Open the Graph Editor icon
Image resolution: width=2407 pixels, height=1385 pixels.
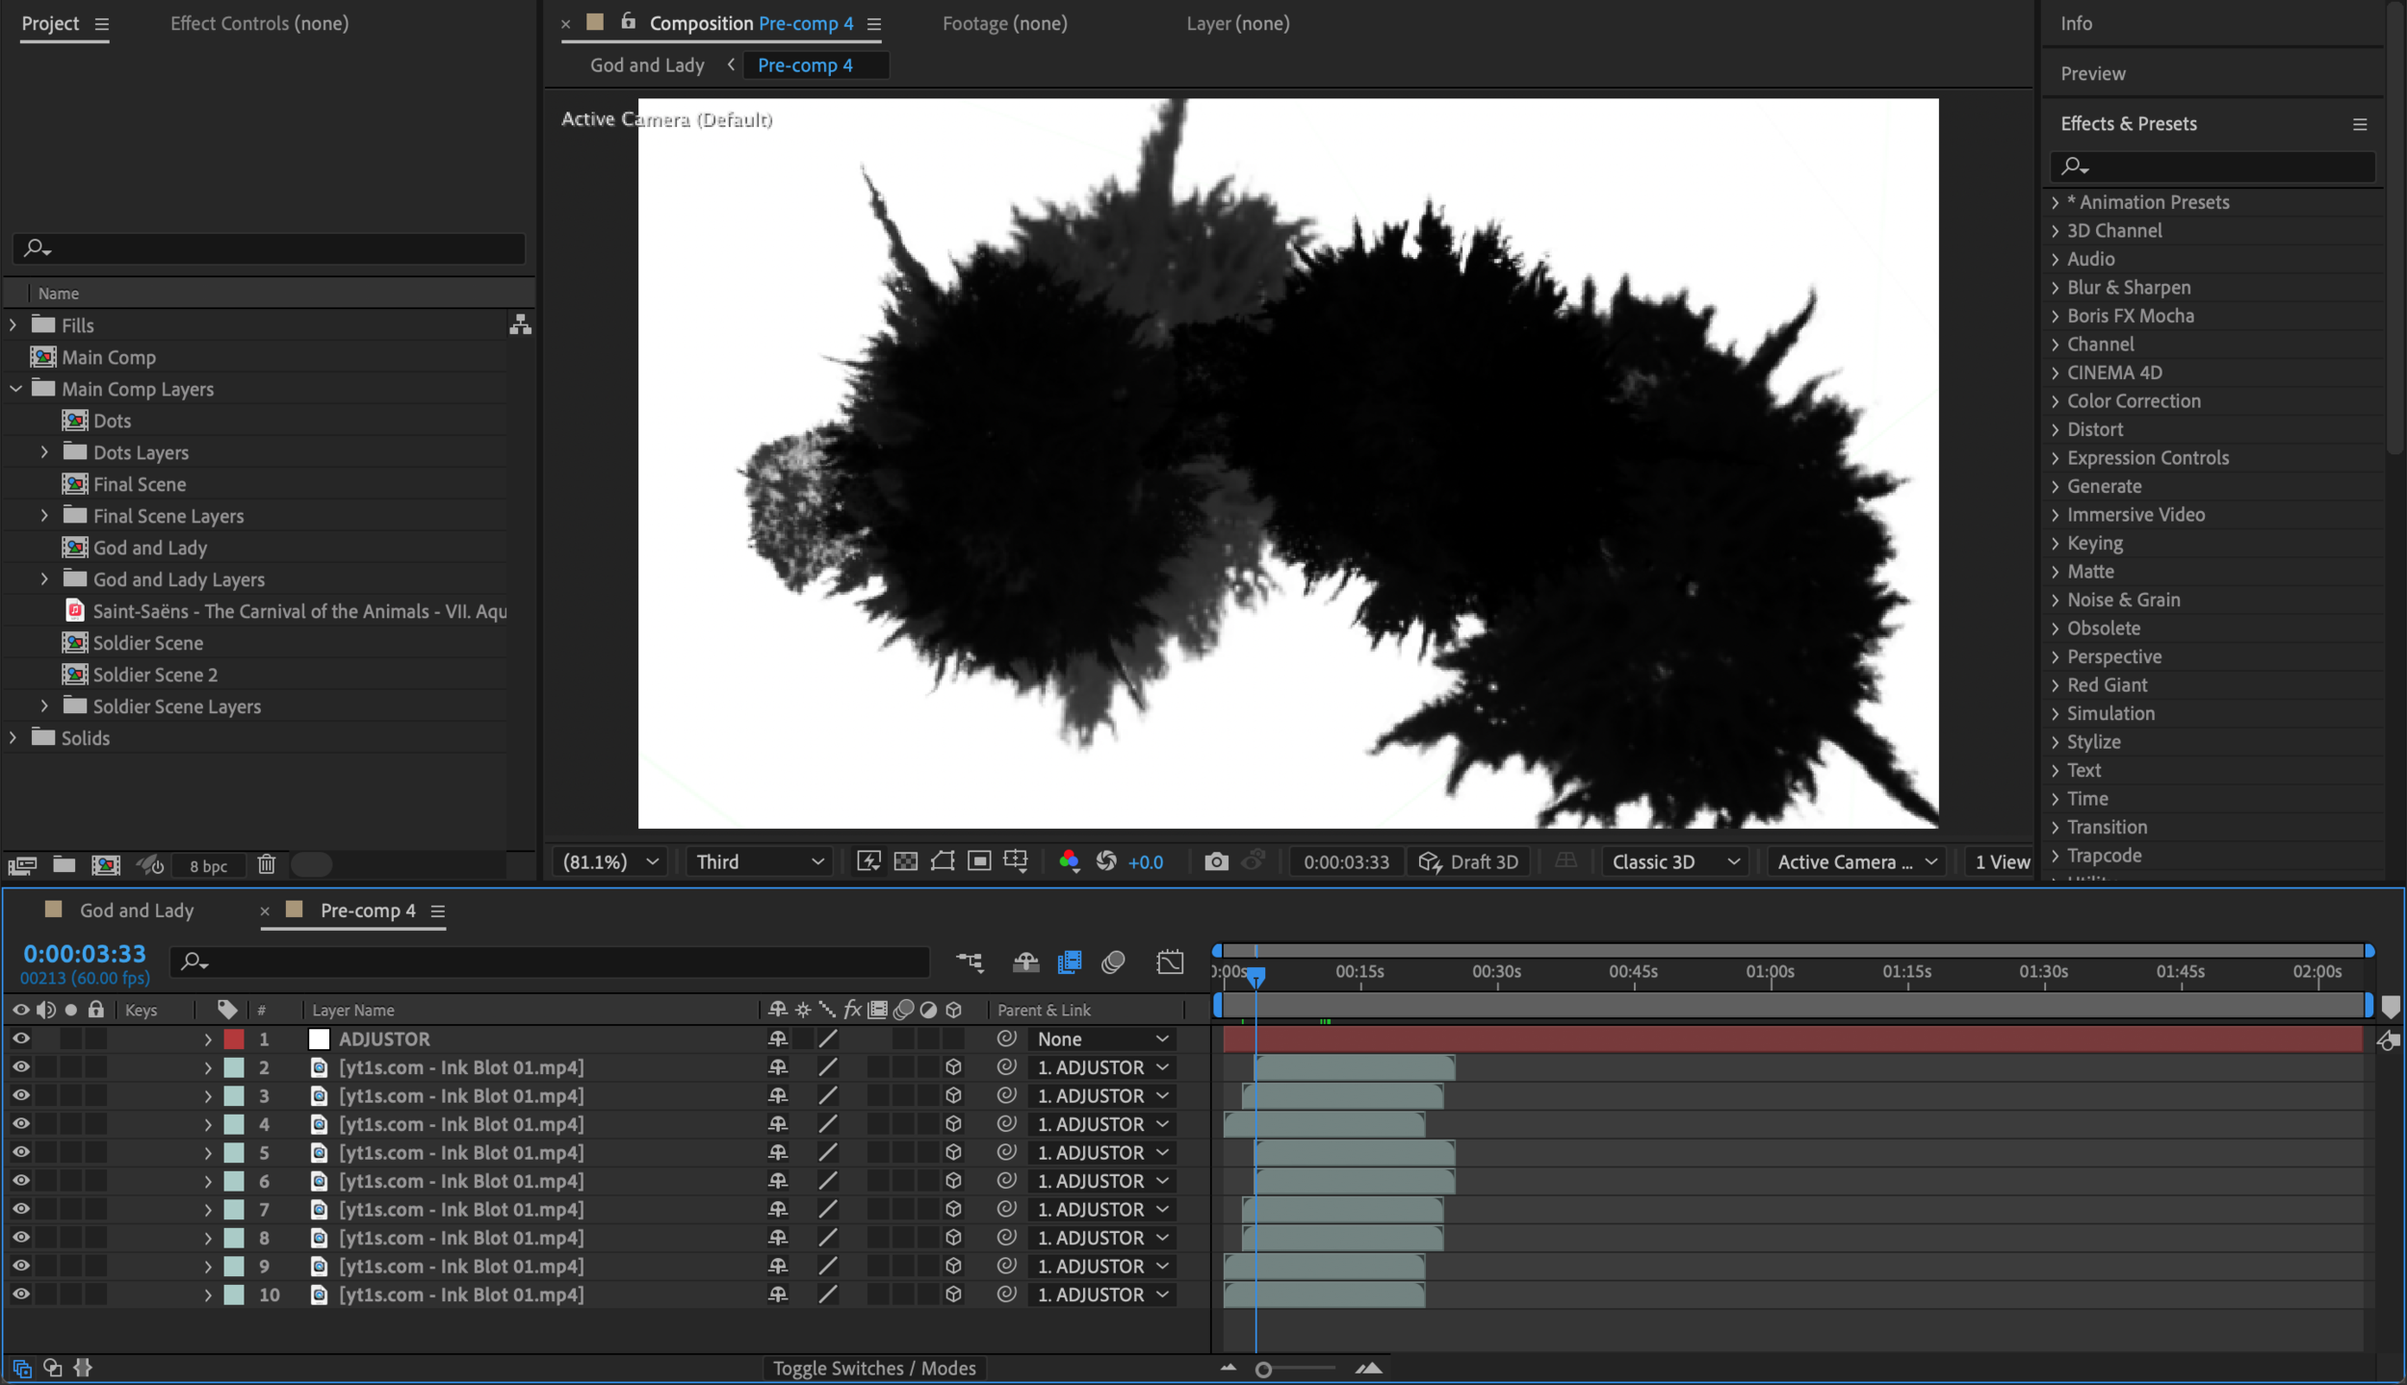1170,962
